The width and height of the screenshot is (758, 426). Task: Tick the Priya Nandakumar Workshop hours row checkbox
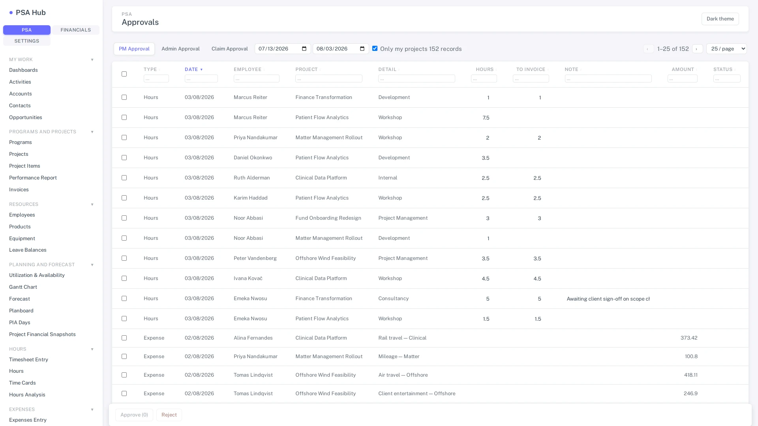coord(124,137)
